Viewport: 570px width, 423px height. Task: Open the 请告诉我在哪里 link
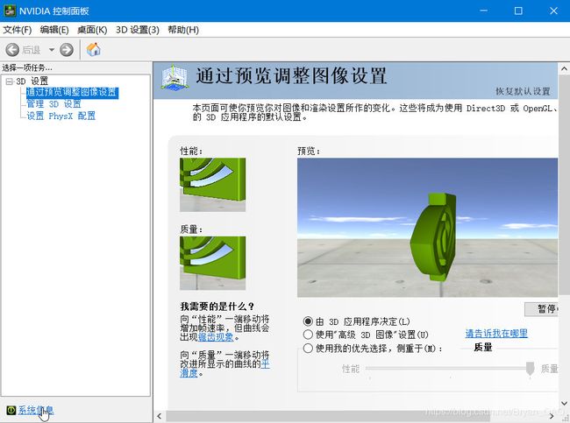496,334
